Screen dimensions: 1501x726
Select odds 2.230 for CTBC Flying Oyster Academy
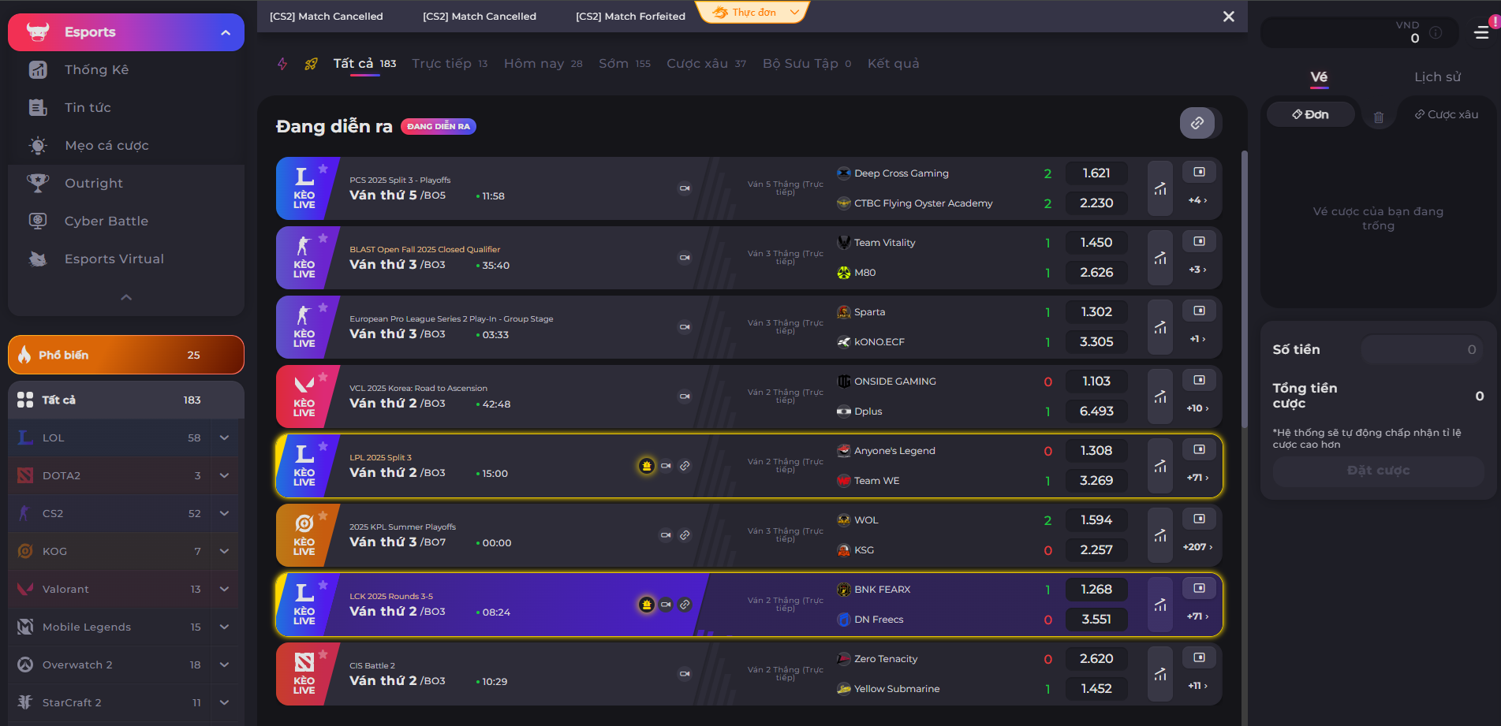1096,203
